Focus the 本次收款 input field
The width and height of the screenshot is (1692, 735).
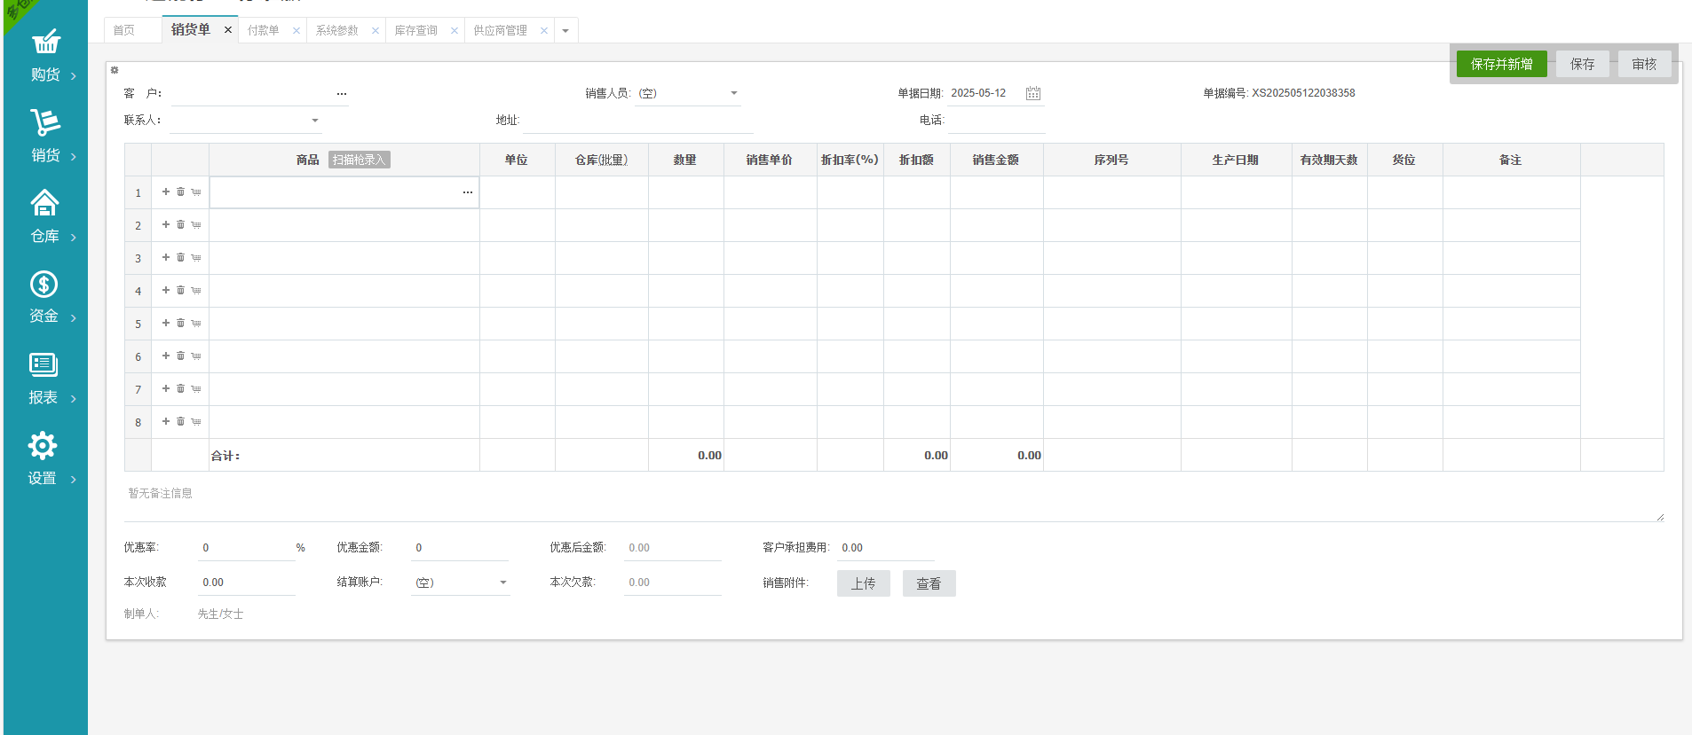[x=247, y=583]
